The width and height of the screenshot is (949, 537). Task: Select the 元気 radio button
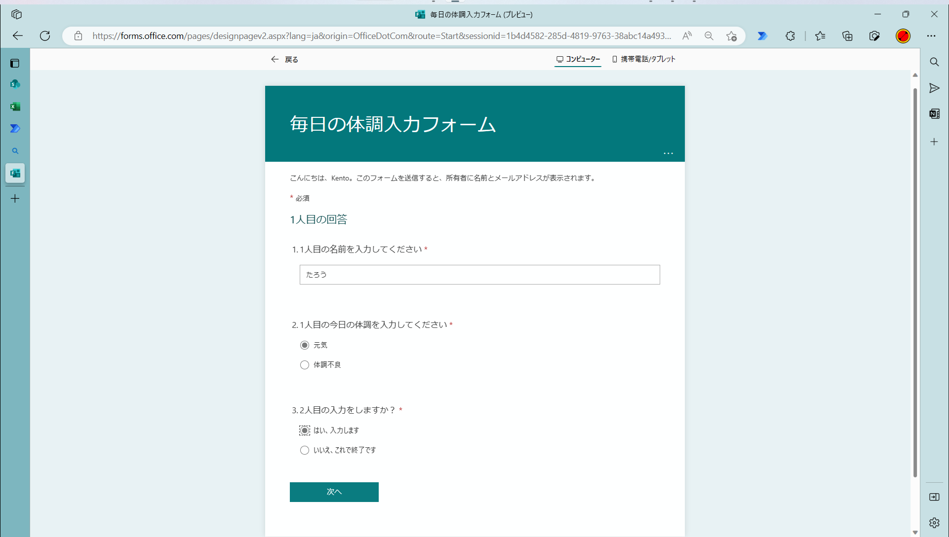point(305,345)
